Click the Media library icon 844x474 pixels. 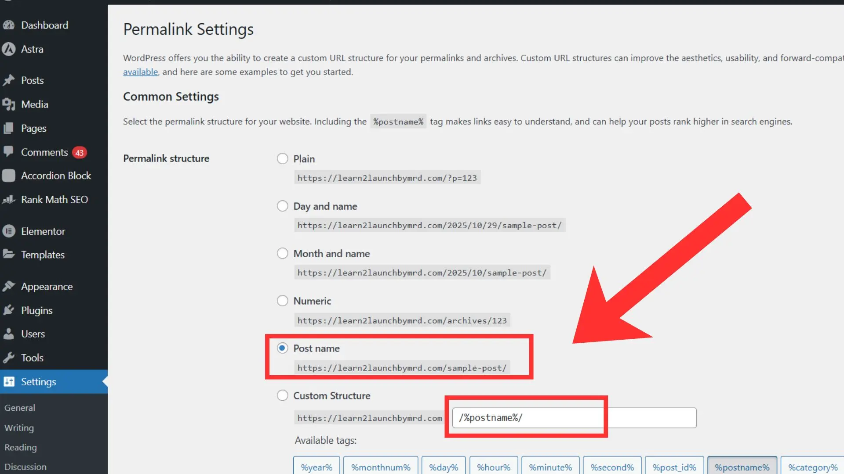(x=9, y=104)
